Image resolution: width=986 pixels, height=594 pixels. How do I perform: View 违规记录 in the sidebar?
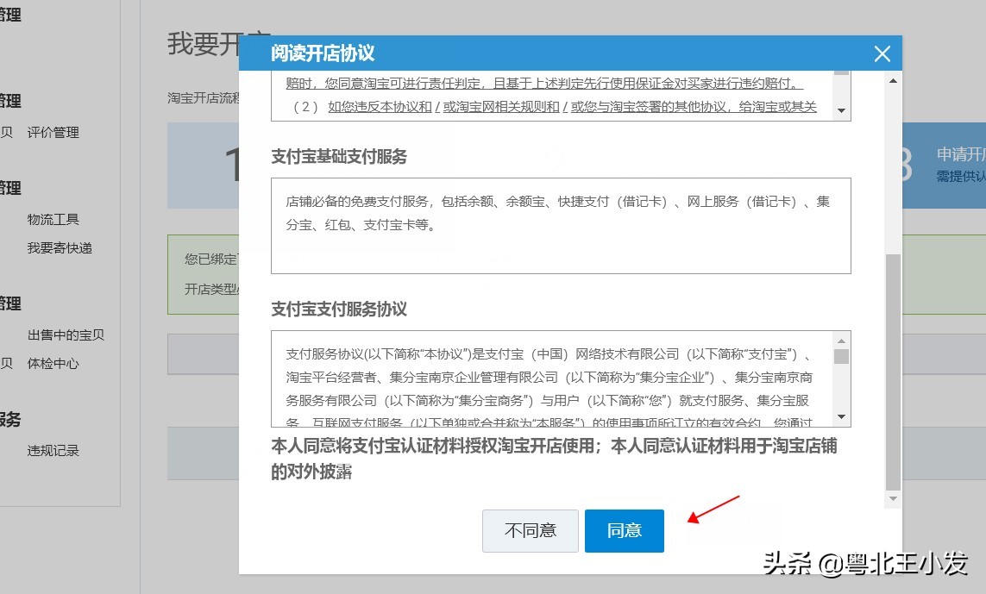pyautogui.click(x=55, y=450)
